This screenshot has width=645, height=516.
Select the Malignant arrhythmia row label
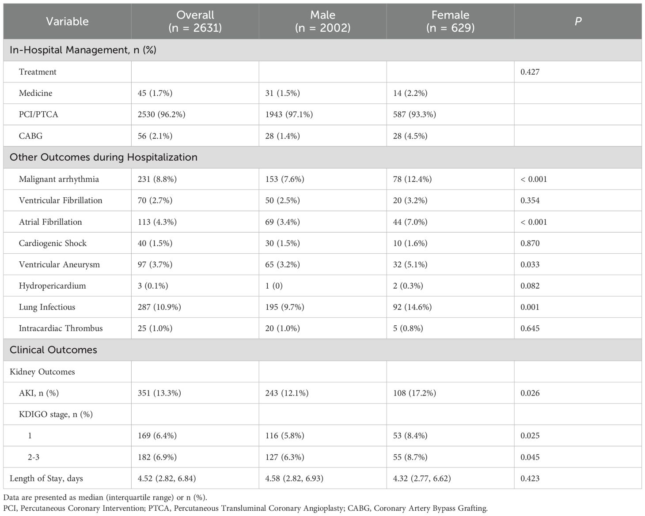59,179
